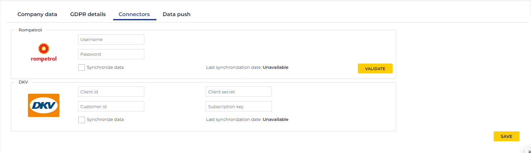
Task: Click the DKV last synchronization date text
Action: (x=247, y=120)
